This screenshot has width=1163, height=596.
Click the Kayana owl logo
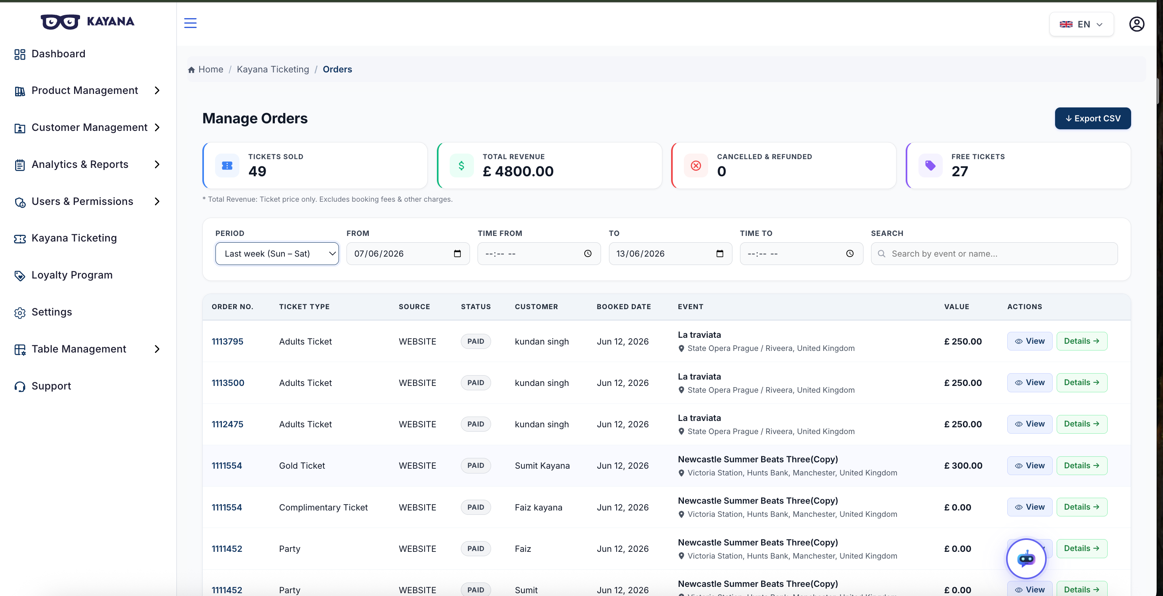point(60,21)
